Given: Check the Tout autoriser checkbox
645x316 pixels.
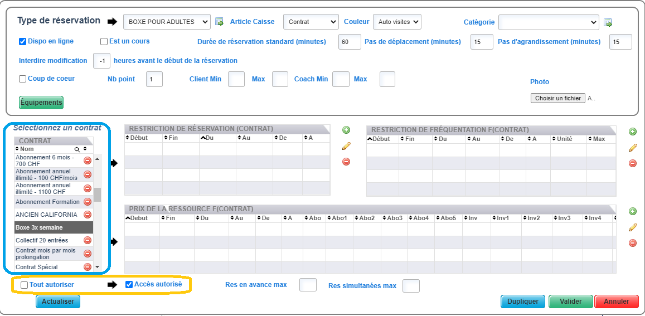Looking at the screenshot, I should (x=24, y=285).
